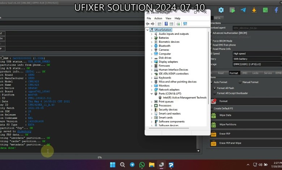Screen dimensions: 282x170
Task: Expand the Bluetooth node
Action: coord(151,46)
